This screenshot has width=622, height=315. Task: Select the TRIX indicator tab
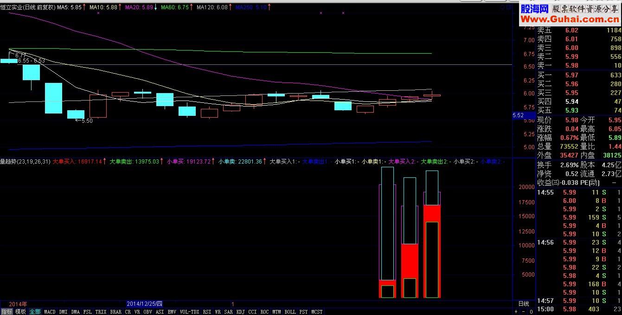[x=101, y=312]
